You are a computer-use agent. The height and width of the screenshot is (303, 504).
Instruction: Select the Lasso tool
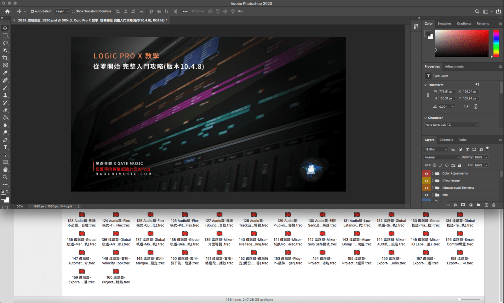[x=5, y=43]
